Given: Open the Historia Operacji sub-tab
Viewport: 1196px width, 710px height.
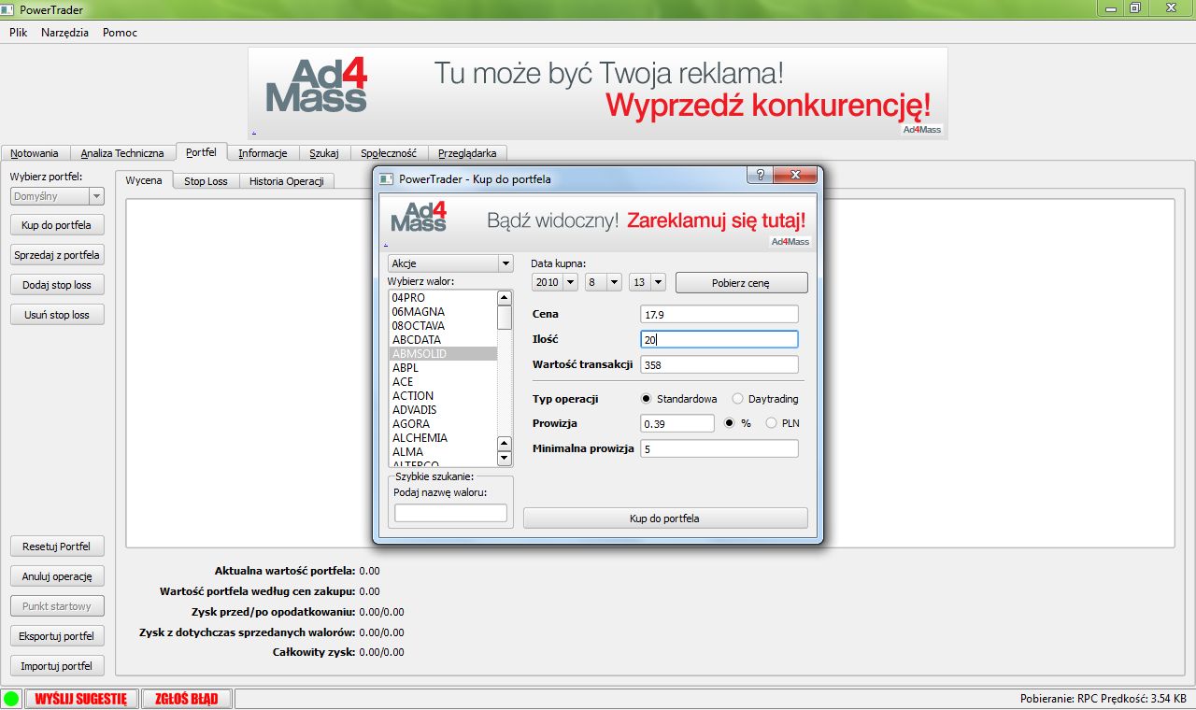Looking at the screenshot, I should [286, 181].
